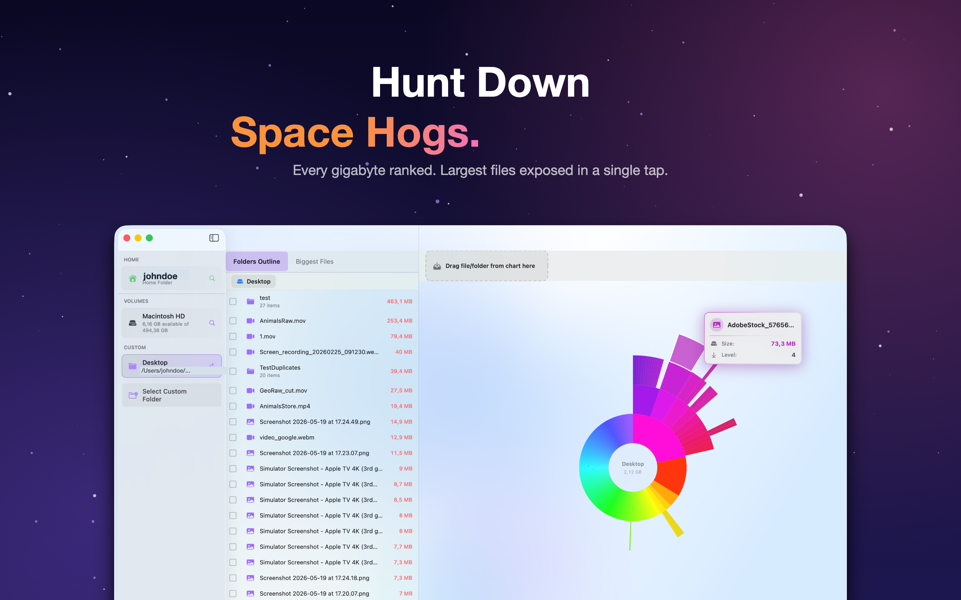This screenshot has width=961, height=600.
Task: Click the video icon of 1.mov
Action: [250, 336]
